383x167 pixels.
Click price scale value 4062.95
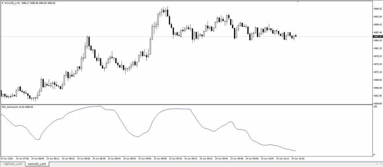pos(378,96)
